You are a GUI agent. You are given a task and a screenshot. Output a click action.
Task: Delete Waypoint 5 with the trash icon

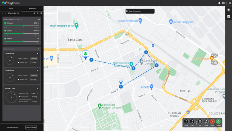click(41, 13)
